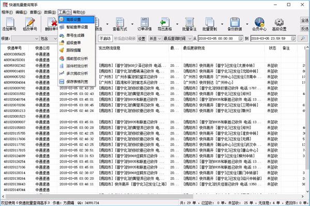Image resolution: width=310 pixels, height=206 pixels.
Task: Select 高级设置 in the 工具 menu
Action: click(x=76, y=20)
